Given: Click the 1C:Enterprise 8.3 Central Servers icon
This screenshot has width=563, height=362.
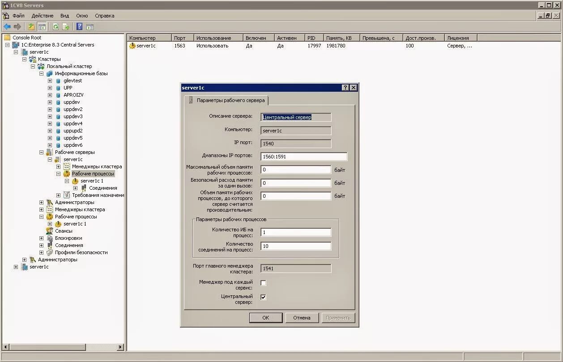Looking at the screenshot, I should tap(16, 45).
